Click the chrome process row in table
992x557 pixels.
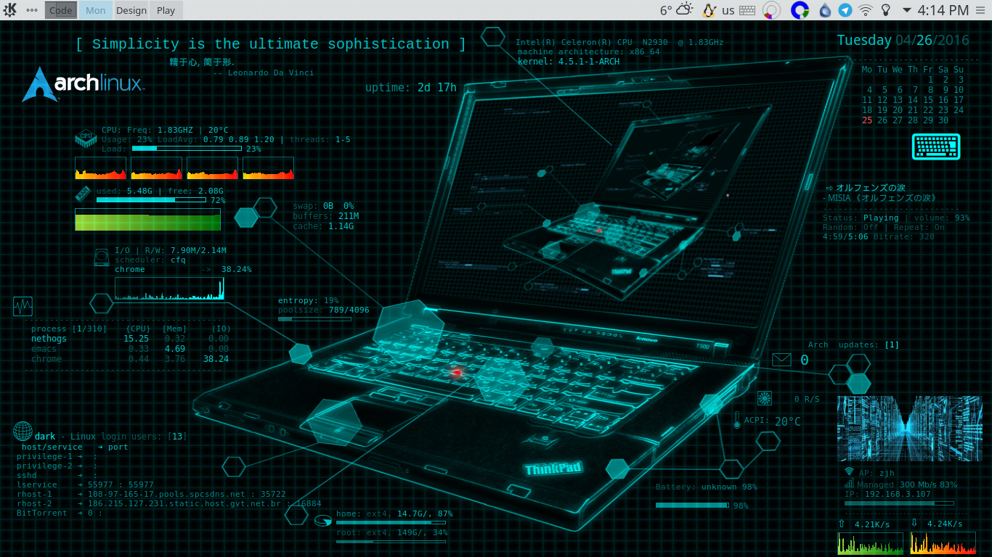130,359
